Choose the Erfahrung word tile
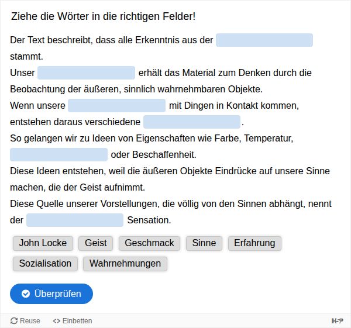This screenshot has width=351, height=328. pyautogui.click(x=254, y=243)
